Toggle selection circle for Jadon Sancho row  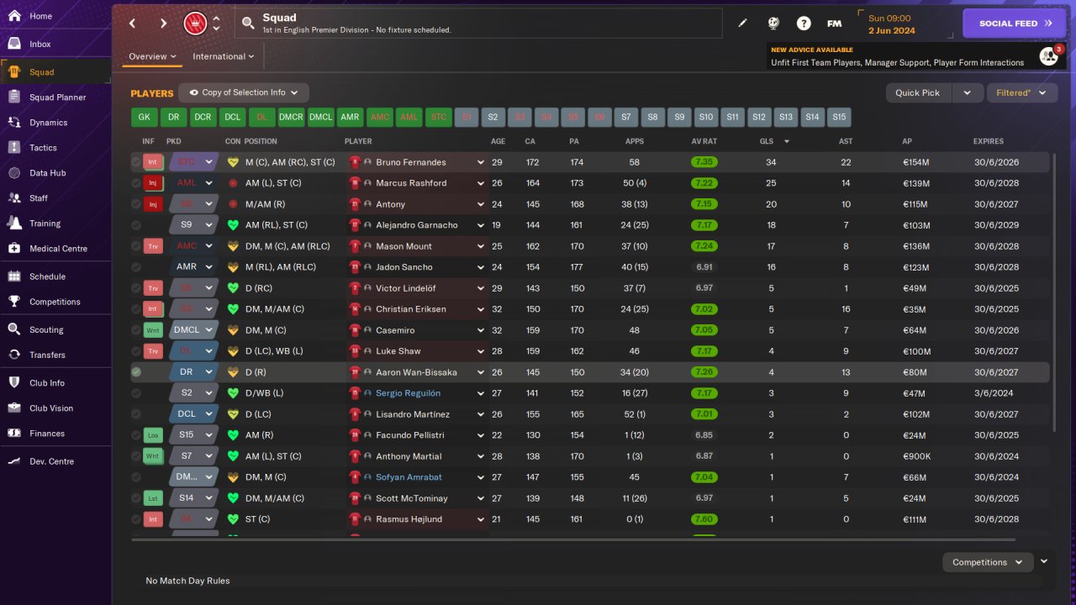point(137,267)
